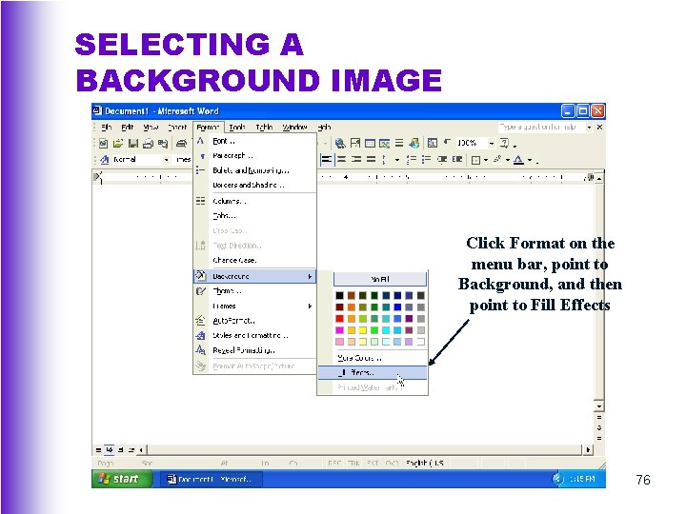Click the Numbering list icon
Screen dimensions: 686x514
click(x=411, y=160)
